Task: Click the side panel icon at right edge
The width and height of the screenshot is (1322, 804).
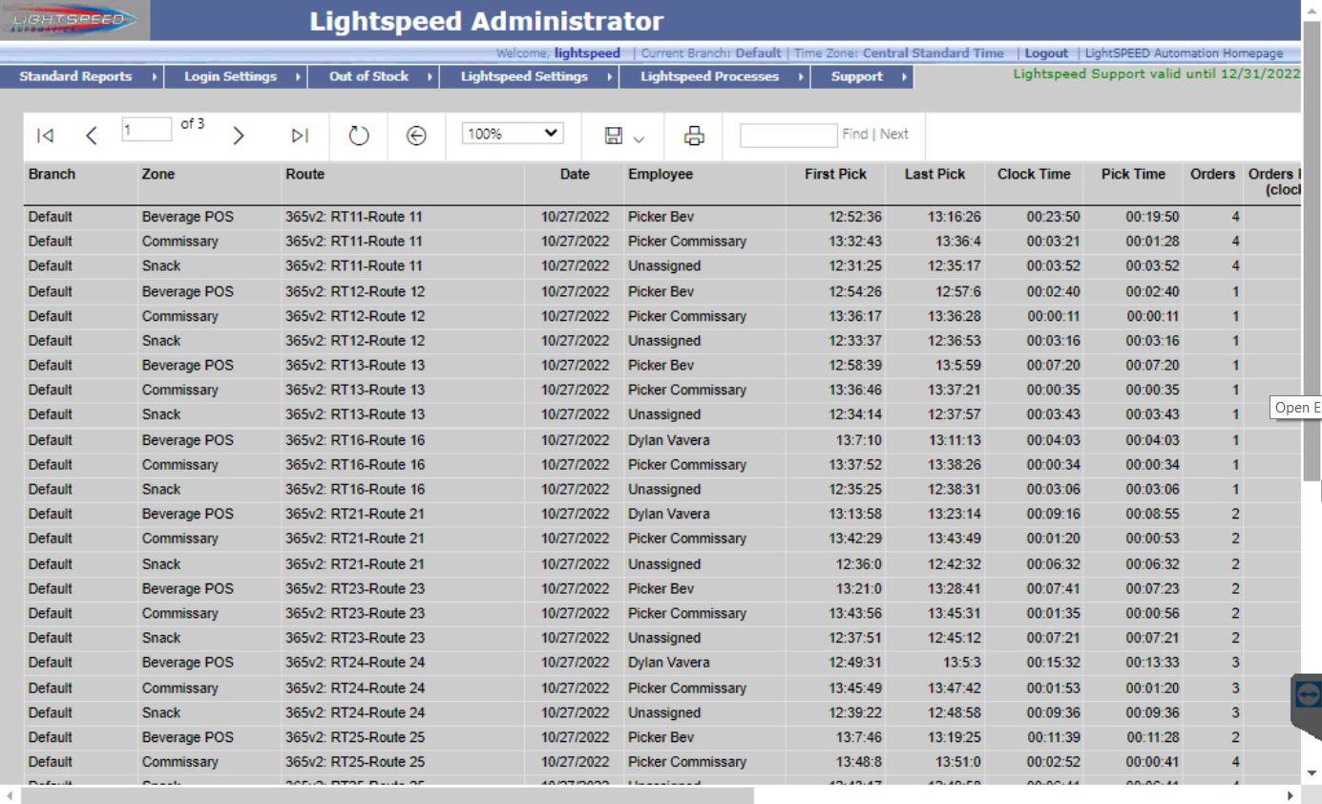Action: pyautogui.click(x=1307, y=696)
